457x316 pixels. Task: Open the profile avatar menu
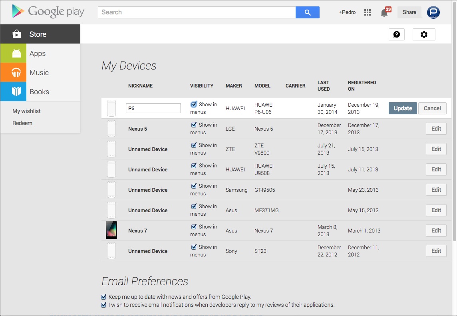pyautogui.click(x=433, y=12)
